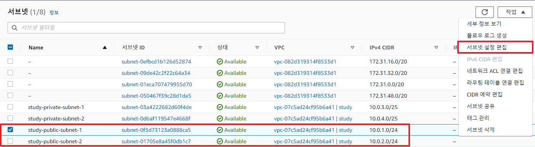Choose 플로우 로그 생성 from the menu

[x=495, y=35]
